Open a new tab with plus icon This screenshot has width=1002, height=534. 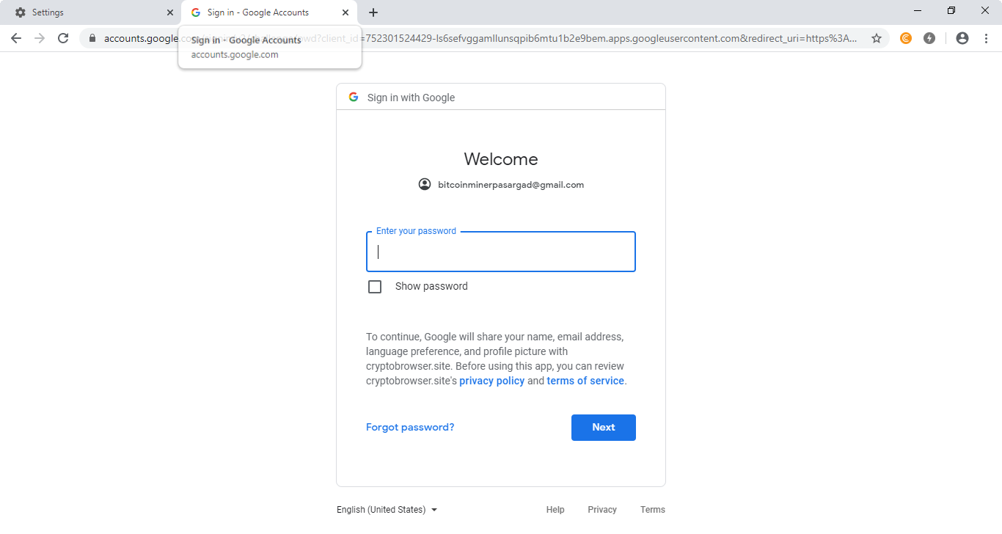click(x=373, y=12)
